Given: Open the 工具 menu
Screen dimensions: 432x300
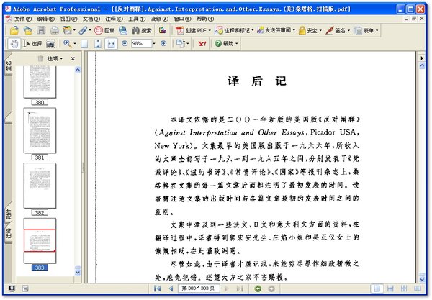Looking at the screenshot, I should pyautogui.click(x=137, y=19).
